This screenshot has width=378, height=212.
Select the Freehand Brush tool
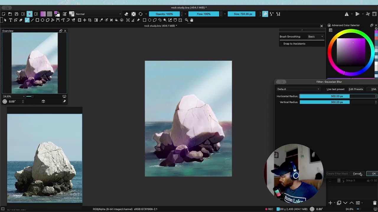27,20
